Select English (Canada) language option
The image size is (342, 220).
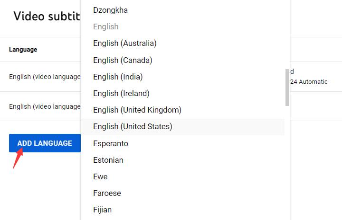point(123,60)
